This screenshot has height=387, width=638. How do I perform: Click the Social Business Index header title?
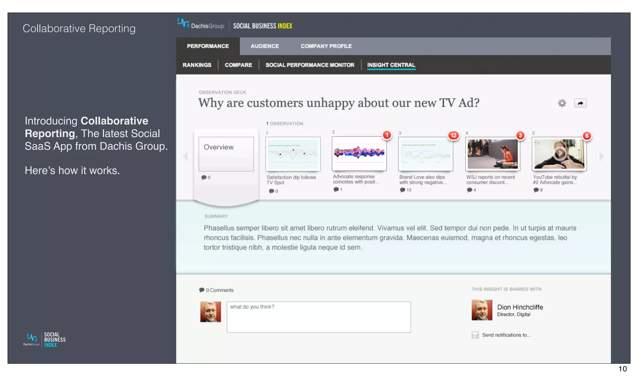tap(263, 26)
